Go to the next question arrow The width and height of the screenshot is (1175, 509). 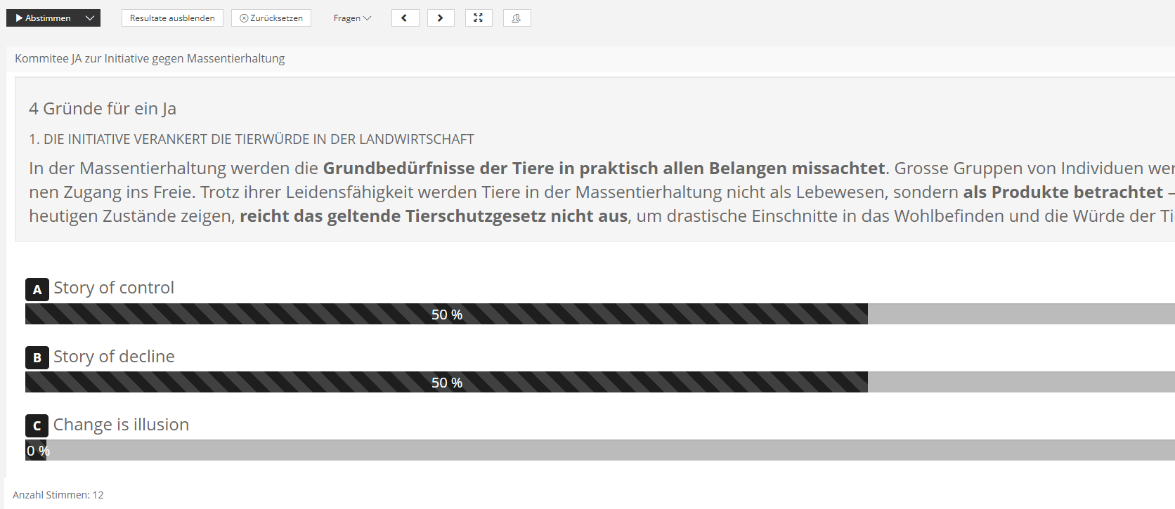point(441,18)
